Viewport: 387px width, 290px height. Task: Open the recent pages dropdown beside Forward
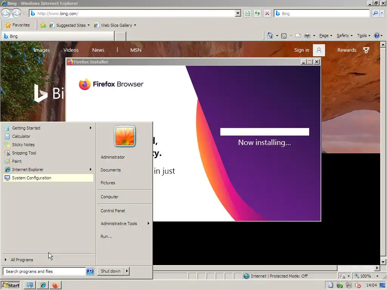pos(25,14)
